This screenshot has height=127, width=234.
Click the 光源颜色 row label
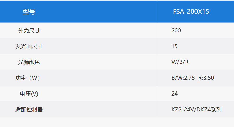(29, 62)
